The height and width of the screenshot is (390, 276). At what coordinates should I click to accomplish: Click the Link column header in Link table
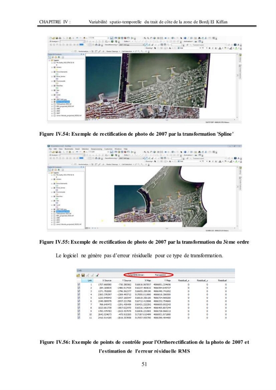87,280
